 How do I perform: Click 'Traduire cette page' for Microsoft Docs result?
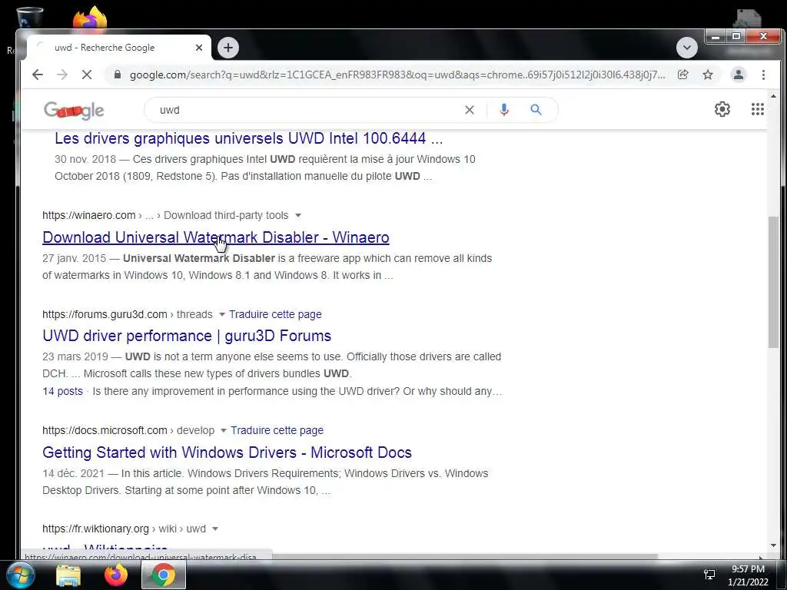(277, 430)
